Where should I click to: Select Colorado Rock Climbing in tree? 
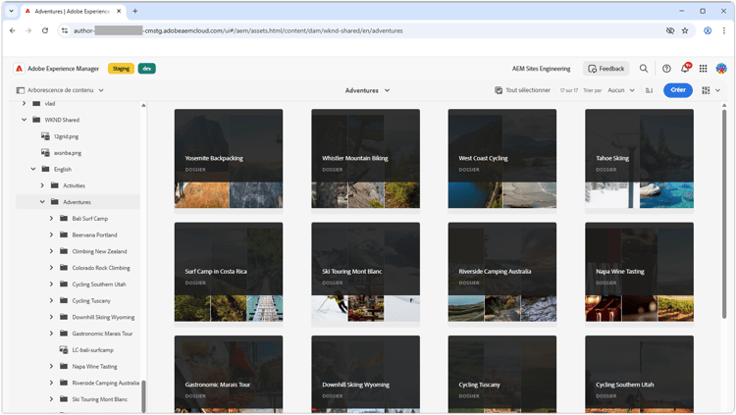coord(101,268)
